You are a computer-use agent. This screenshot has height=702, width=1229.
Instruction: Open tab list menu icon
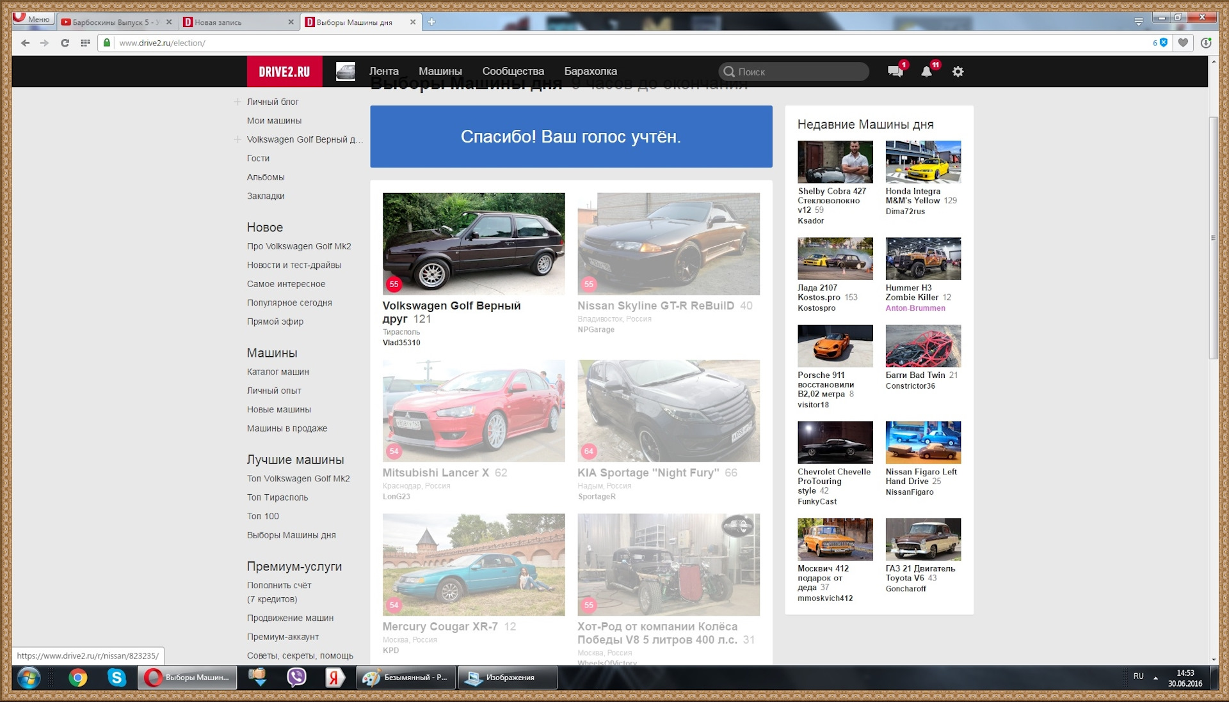pyautogui.click(x=1139, y=22)
